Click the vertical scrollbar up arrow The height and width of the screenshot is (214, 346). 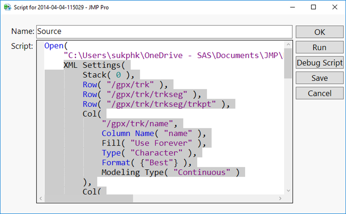click(288, 45)
